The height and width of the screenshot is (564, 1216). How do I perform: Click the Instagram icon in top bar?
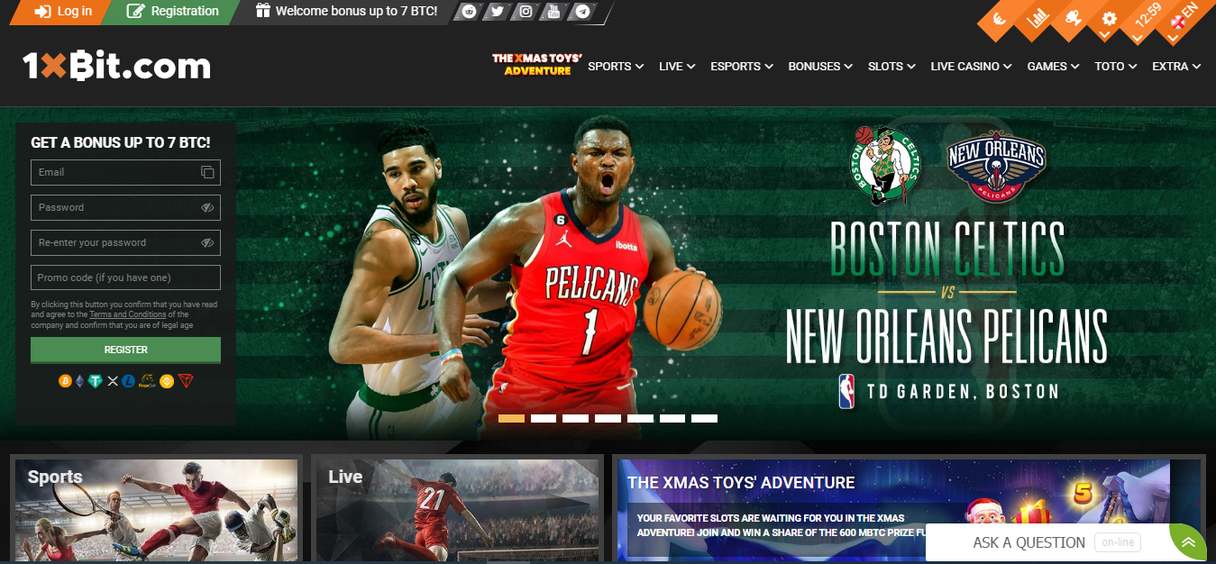click(526, 12)
